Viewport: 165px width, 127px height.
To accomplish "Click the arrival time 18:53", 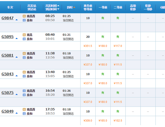I will coord(50,113).
